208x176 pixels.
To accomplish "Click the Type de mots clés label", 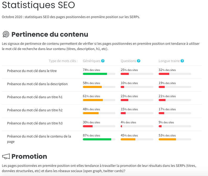I will 63,61.
